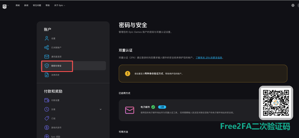Open 付款设置 payment settings
299x138 pixels.
(x=55, y=100)
